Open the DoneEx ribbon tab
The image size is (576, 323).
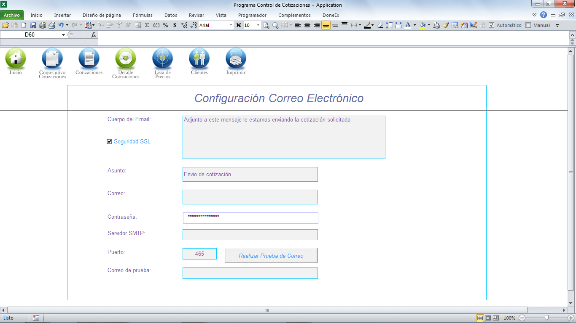(x=331, y=15)
